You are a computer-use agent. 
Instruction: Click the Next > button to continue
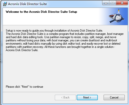click(87, 97)
